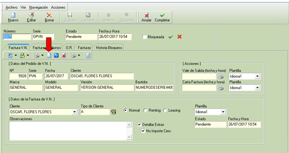Expand the Plantilla dropdown for Vale de Salida

click(x=257, y=76)
